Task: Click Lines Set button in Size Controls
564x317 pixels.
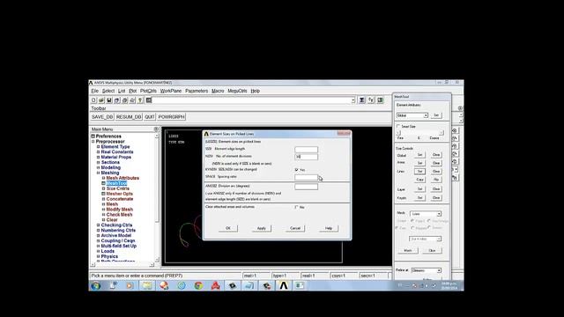Action: [419, 172]
